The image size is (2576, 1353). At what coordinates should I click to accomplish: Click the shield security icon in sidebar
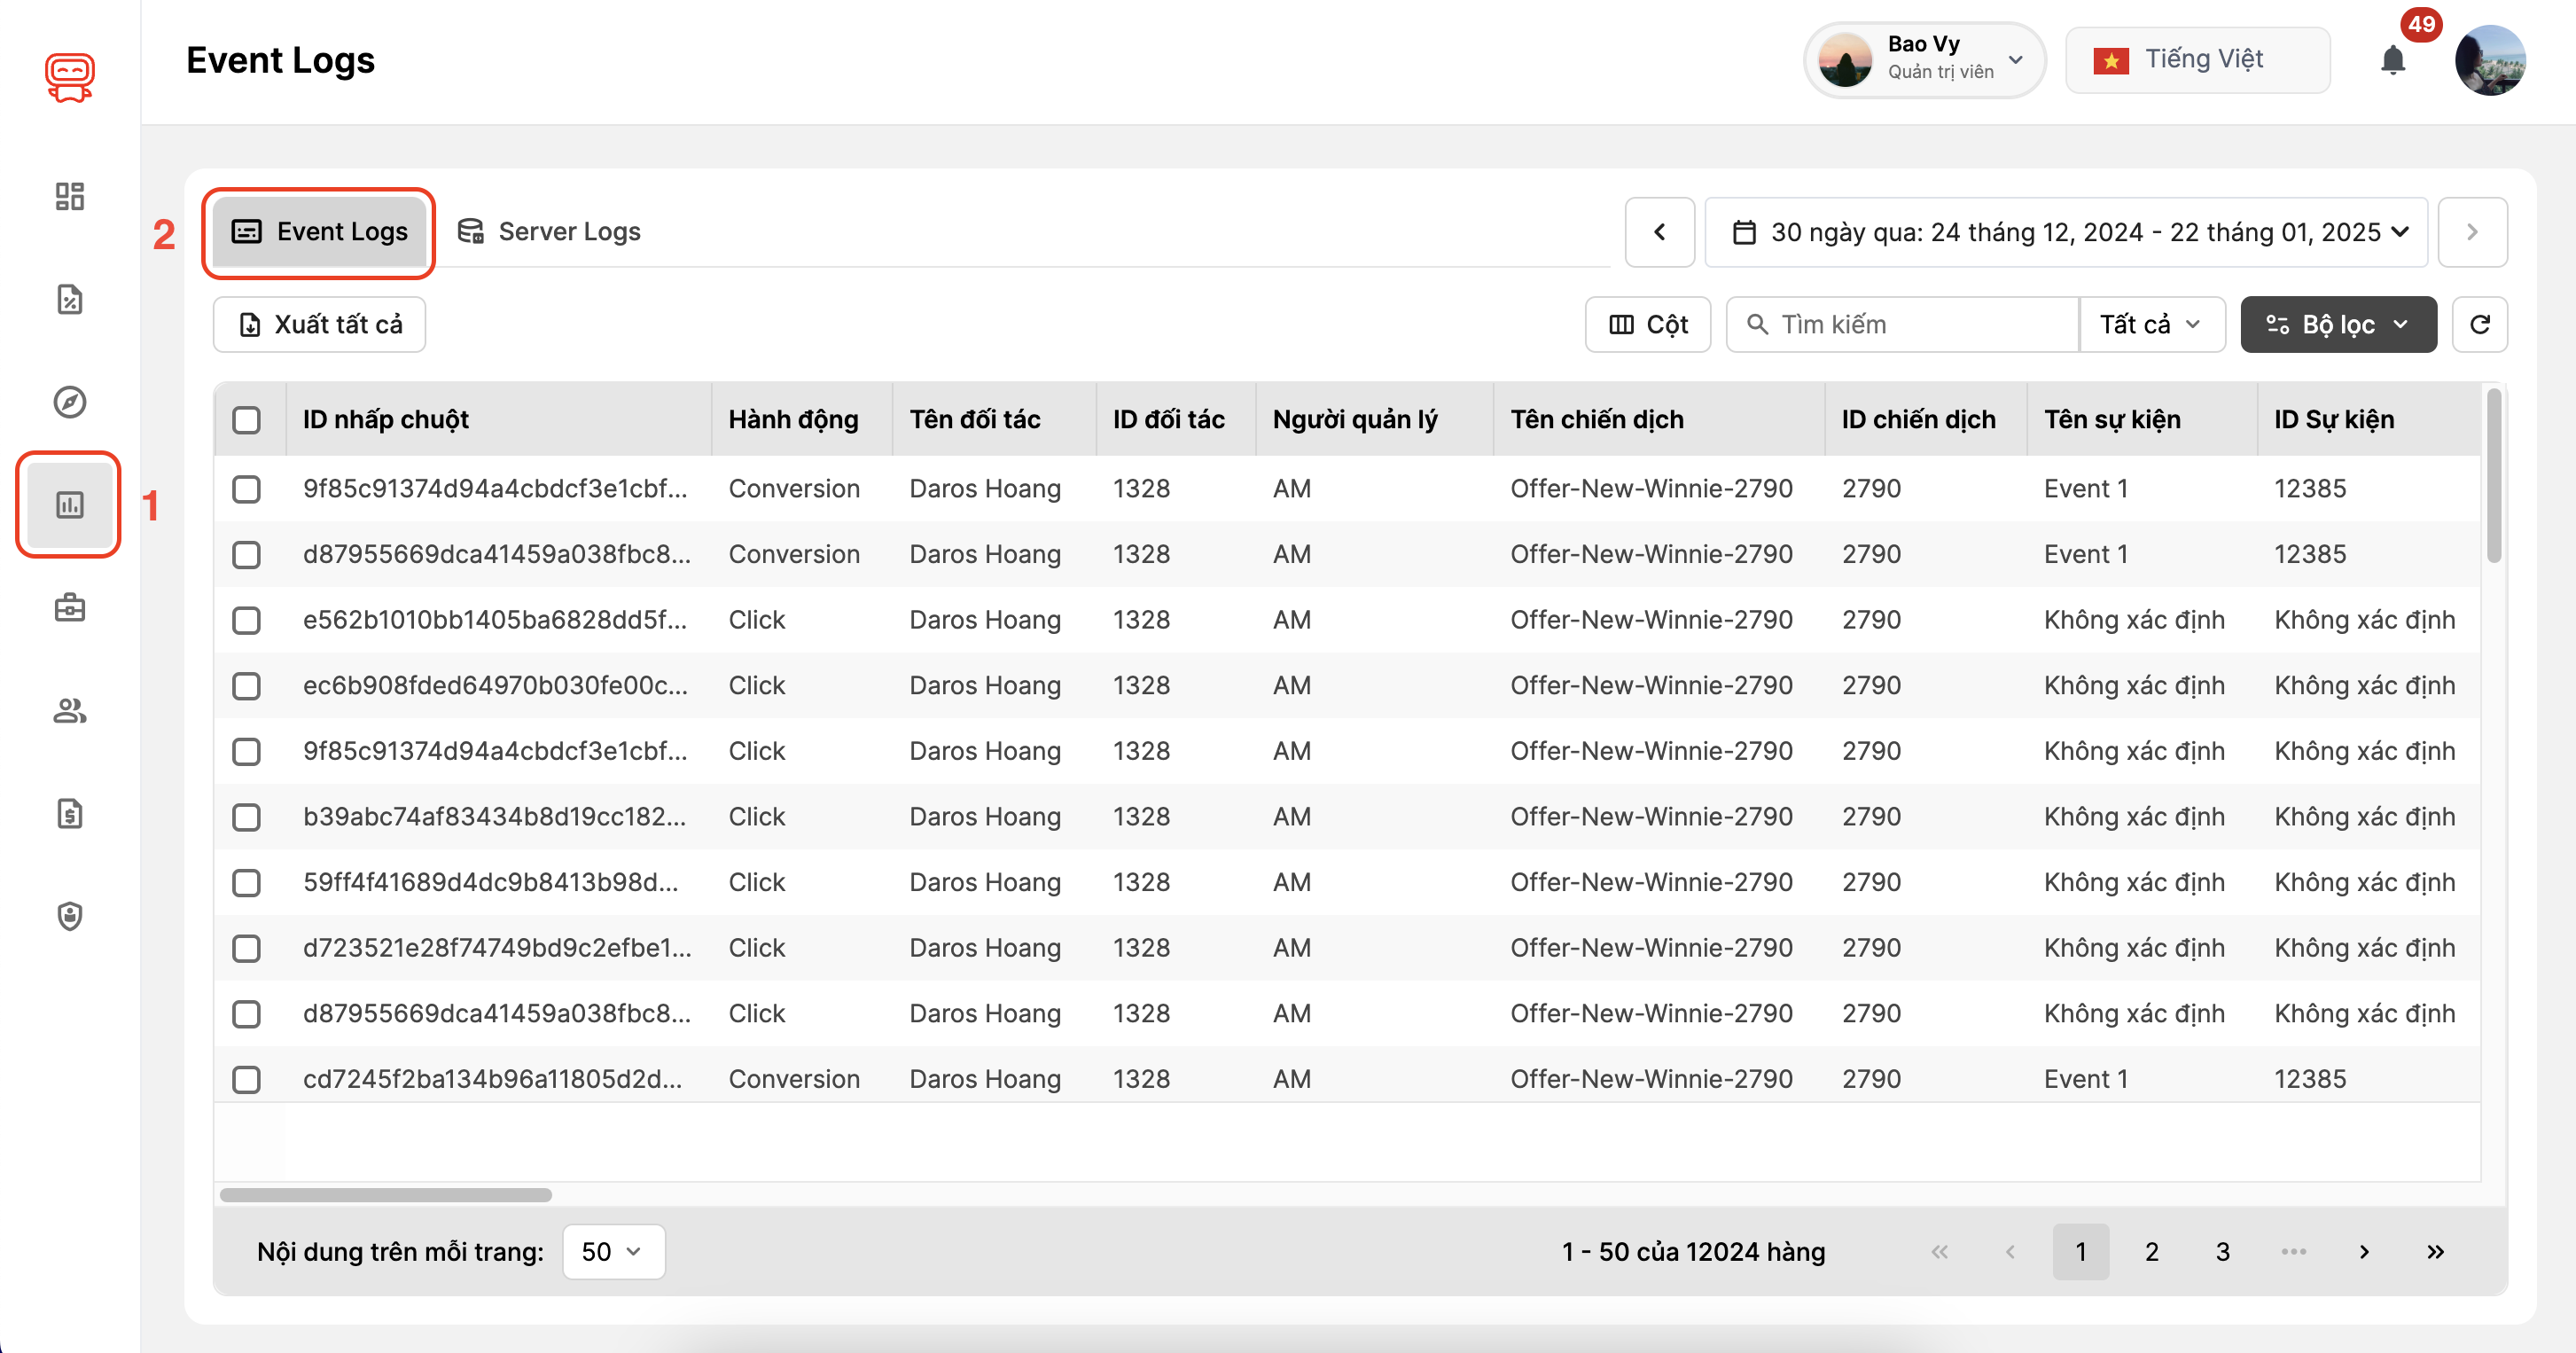tap(68, 917)
